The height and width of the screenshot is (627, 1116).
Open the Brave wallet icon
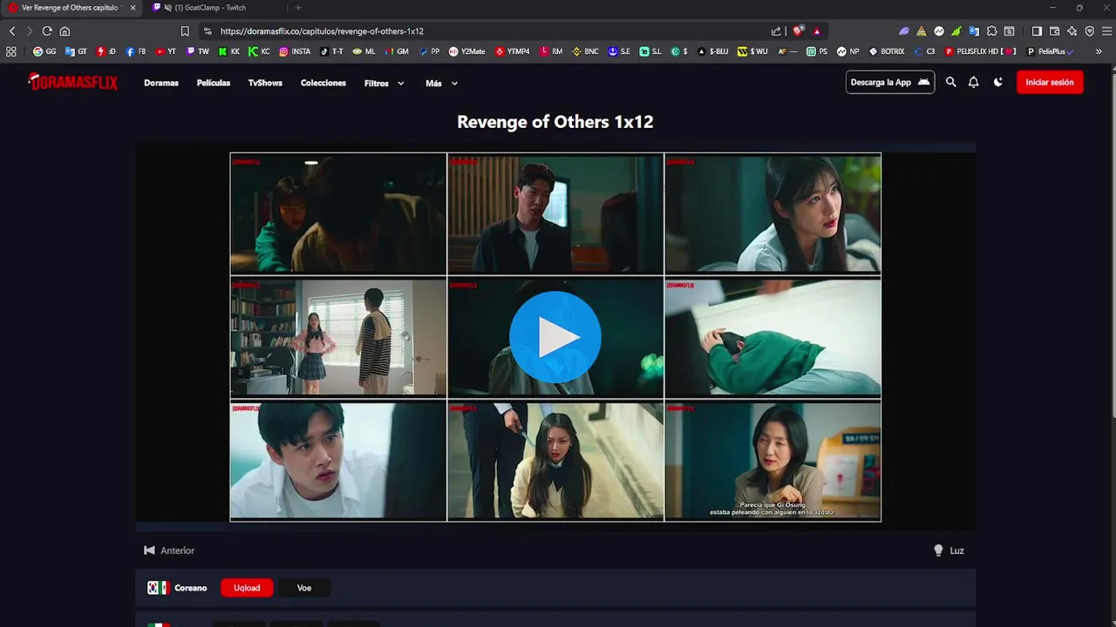pos(1054,30)
